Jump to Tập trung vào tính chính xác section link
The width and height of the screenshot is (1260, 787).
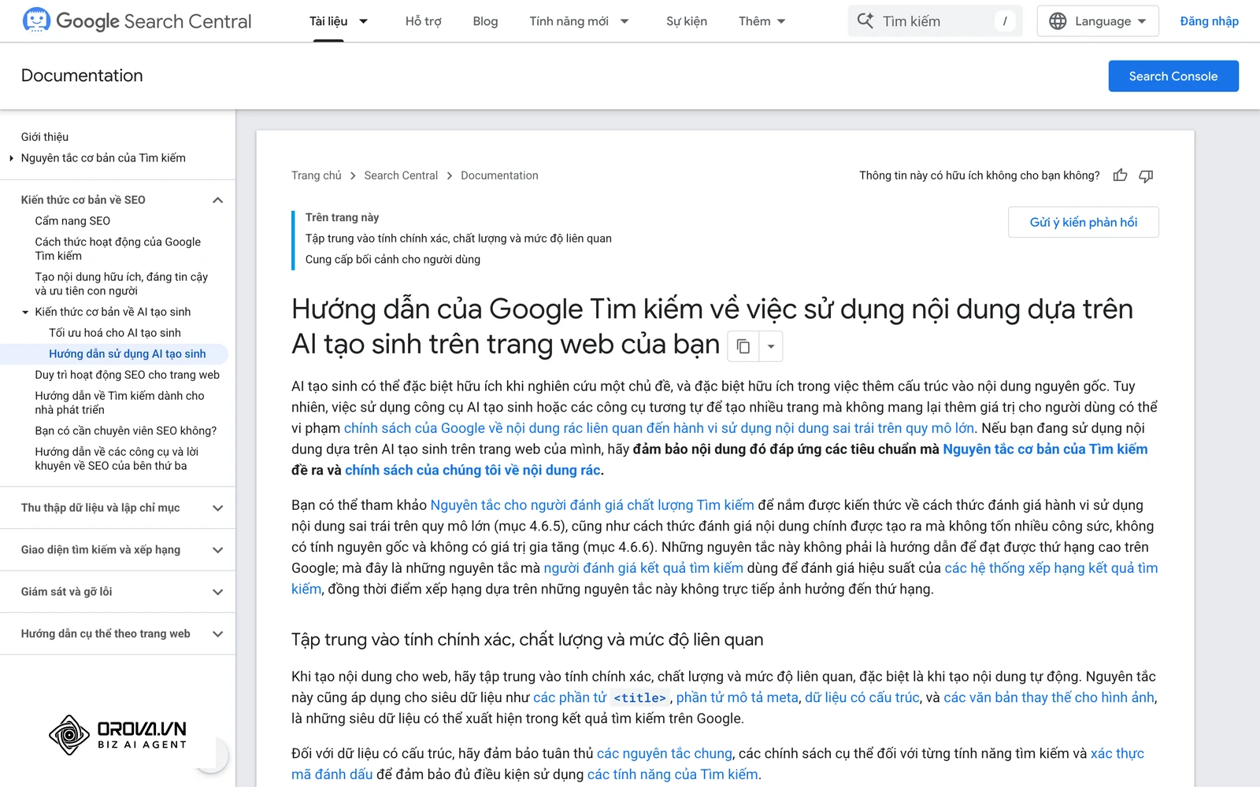(458, 238)
